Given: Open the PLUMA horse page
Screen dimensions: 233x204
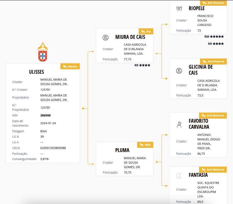Looking at the screenshot, I should pyautogui.click(x=122, y=150).
